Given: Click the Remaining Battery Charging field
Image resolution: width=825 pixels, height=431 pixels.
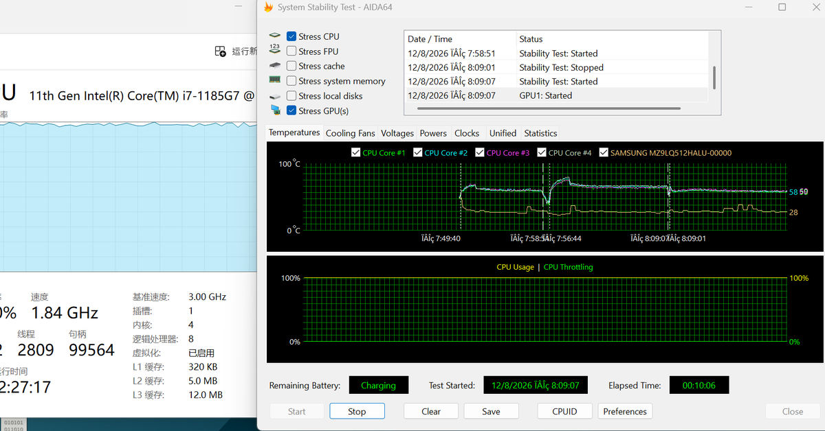Looking at the screenshot, I should pyautogui.click(x=378, y=385).
